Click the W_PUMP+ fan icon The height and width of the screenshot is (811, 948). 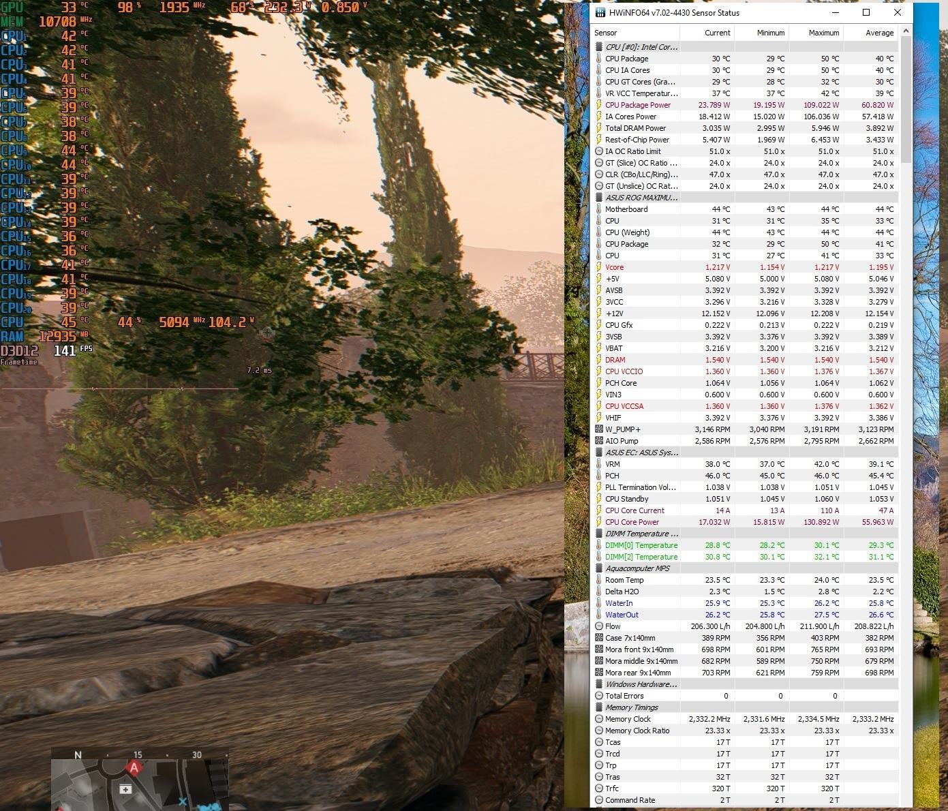coord(599,429)
